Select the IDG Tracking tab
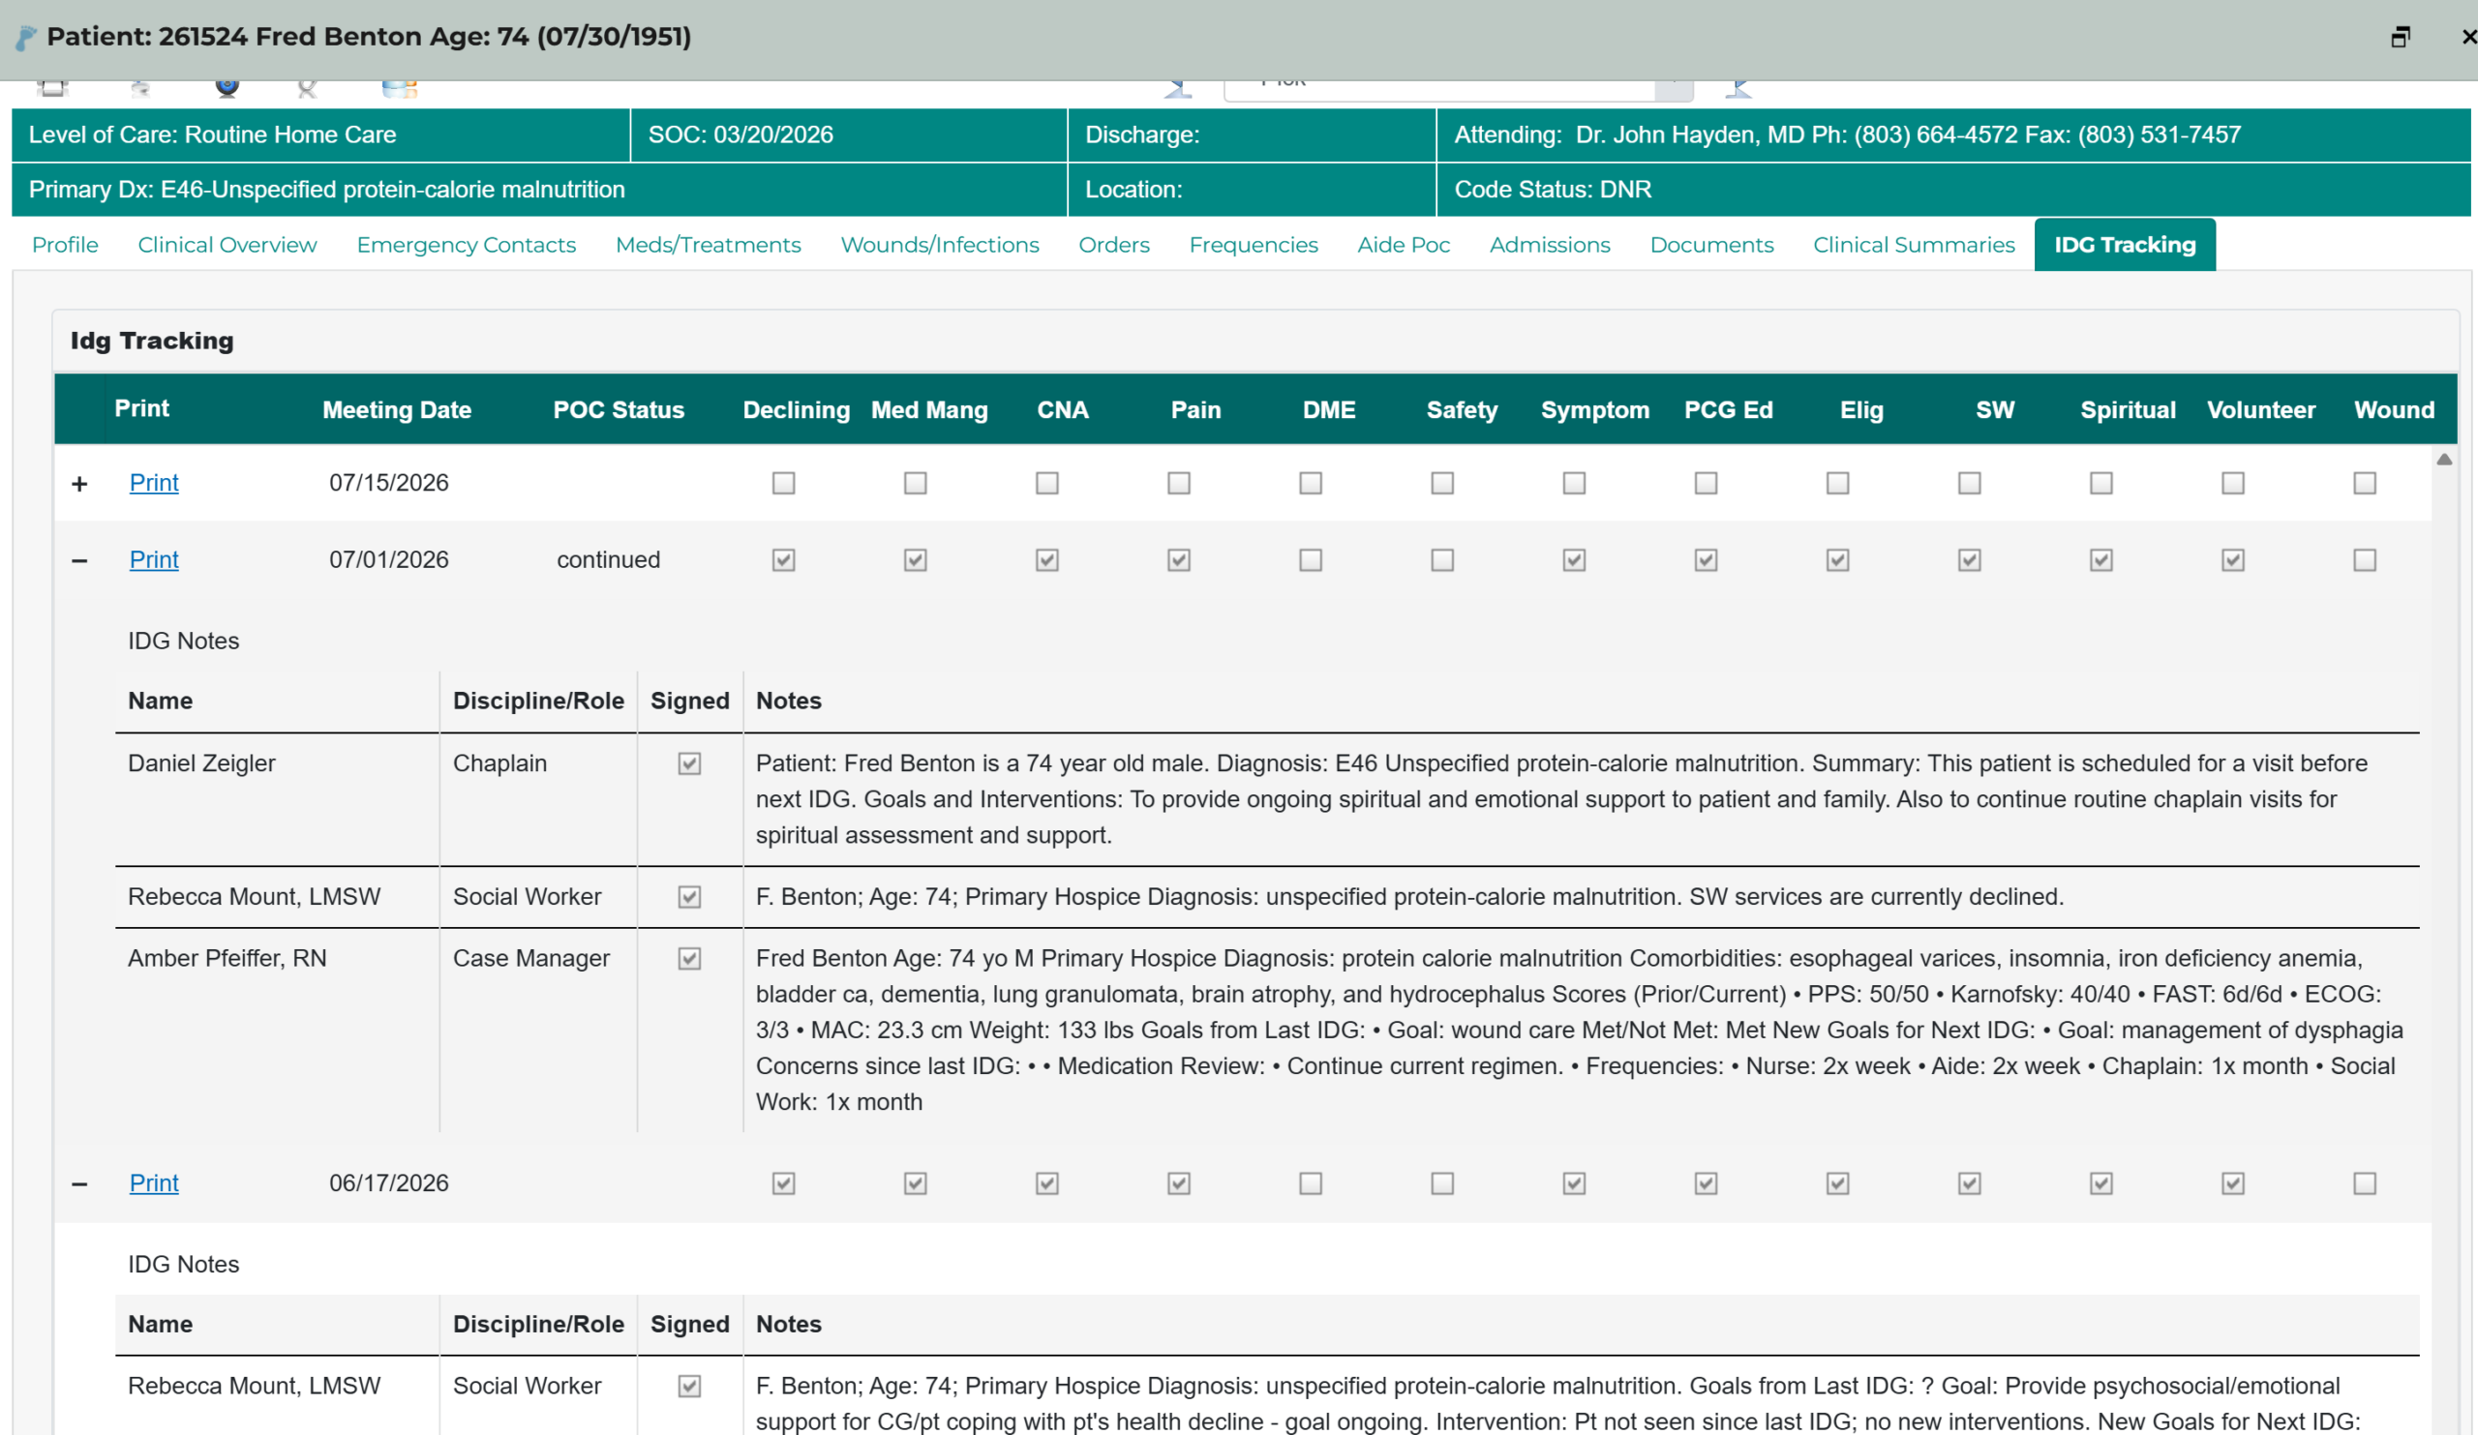2478x1435 pixels. point(2124,245)
